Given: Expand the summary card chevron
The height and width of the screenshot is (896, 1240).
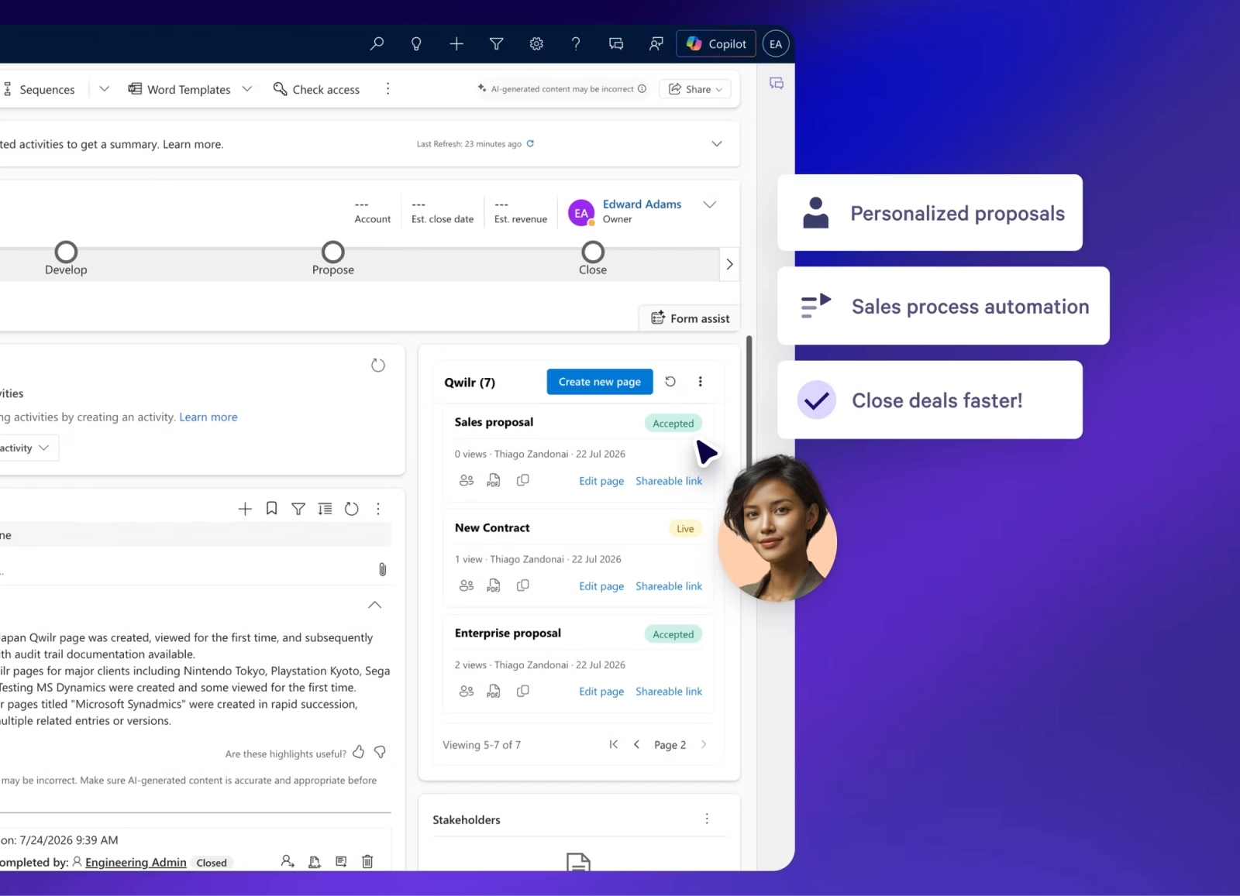Looking at the screenshot, I should tap(717, 144).
